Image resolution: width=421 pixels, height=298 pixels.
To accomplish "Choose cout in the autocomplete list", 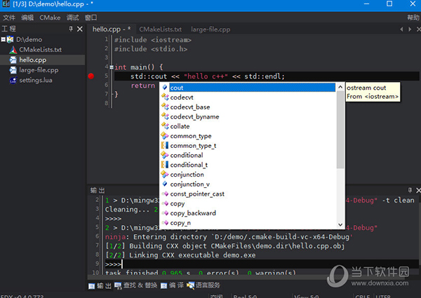I will click(248, 88).
